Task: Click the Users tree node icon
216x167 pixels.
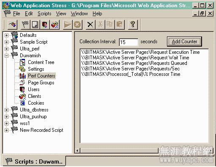Action: click(22, 89)
